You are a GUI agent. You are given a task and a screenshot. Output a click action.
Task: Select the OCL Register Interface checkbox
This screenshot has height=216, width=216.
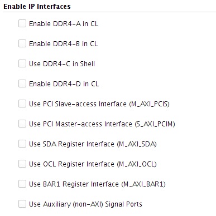click(x=22, y=164)
